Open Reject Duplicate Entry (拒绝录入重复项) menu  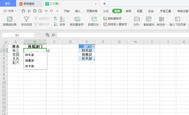116,24
